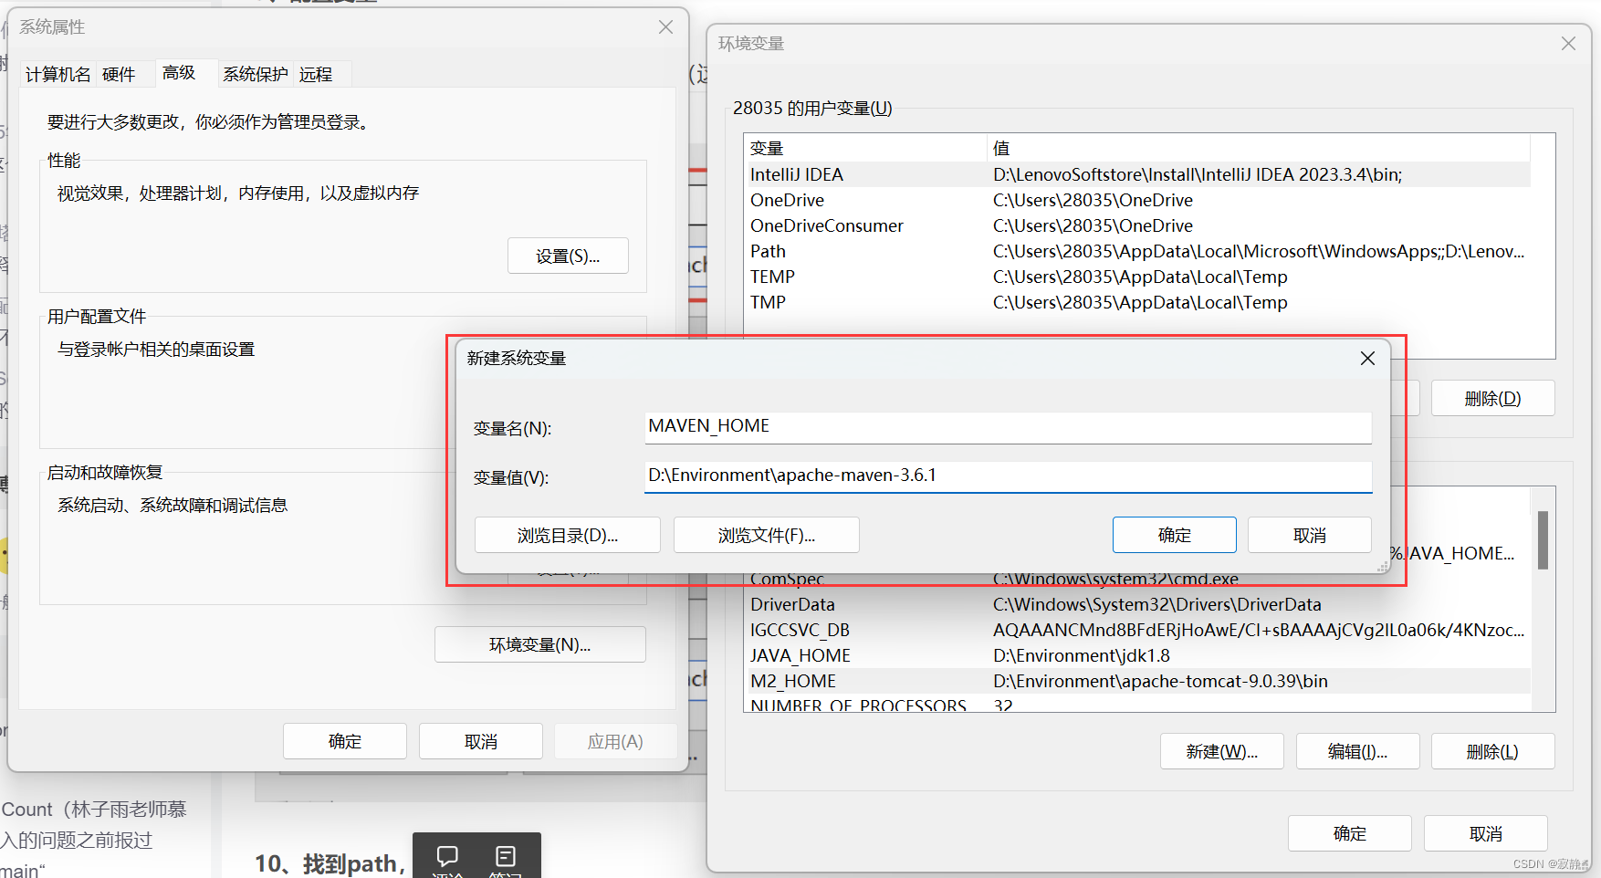1601x878 pixels.
Task: Confirm new variable with 确定
Action: tap(1175, 536)
